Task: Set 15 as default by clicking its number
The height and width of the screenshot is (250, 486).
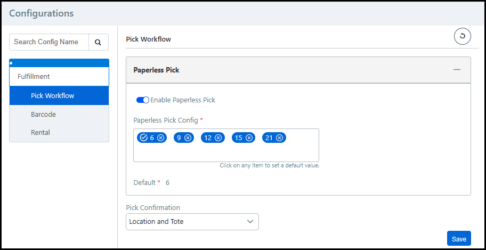Action: coord(238,138)
